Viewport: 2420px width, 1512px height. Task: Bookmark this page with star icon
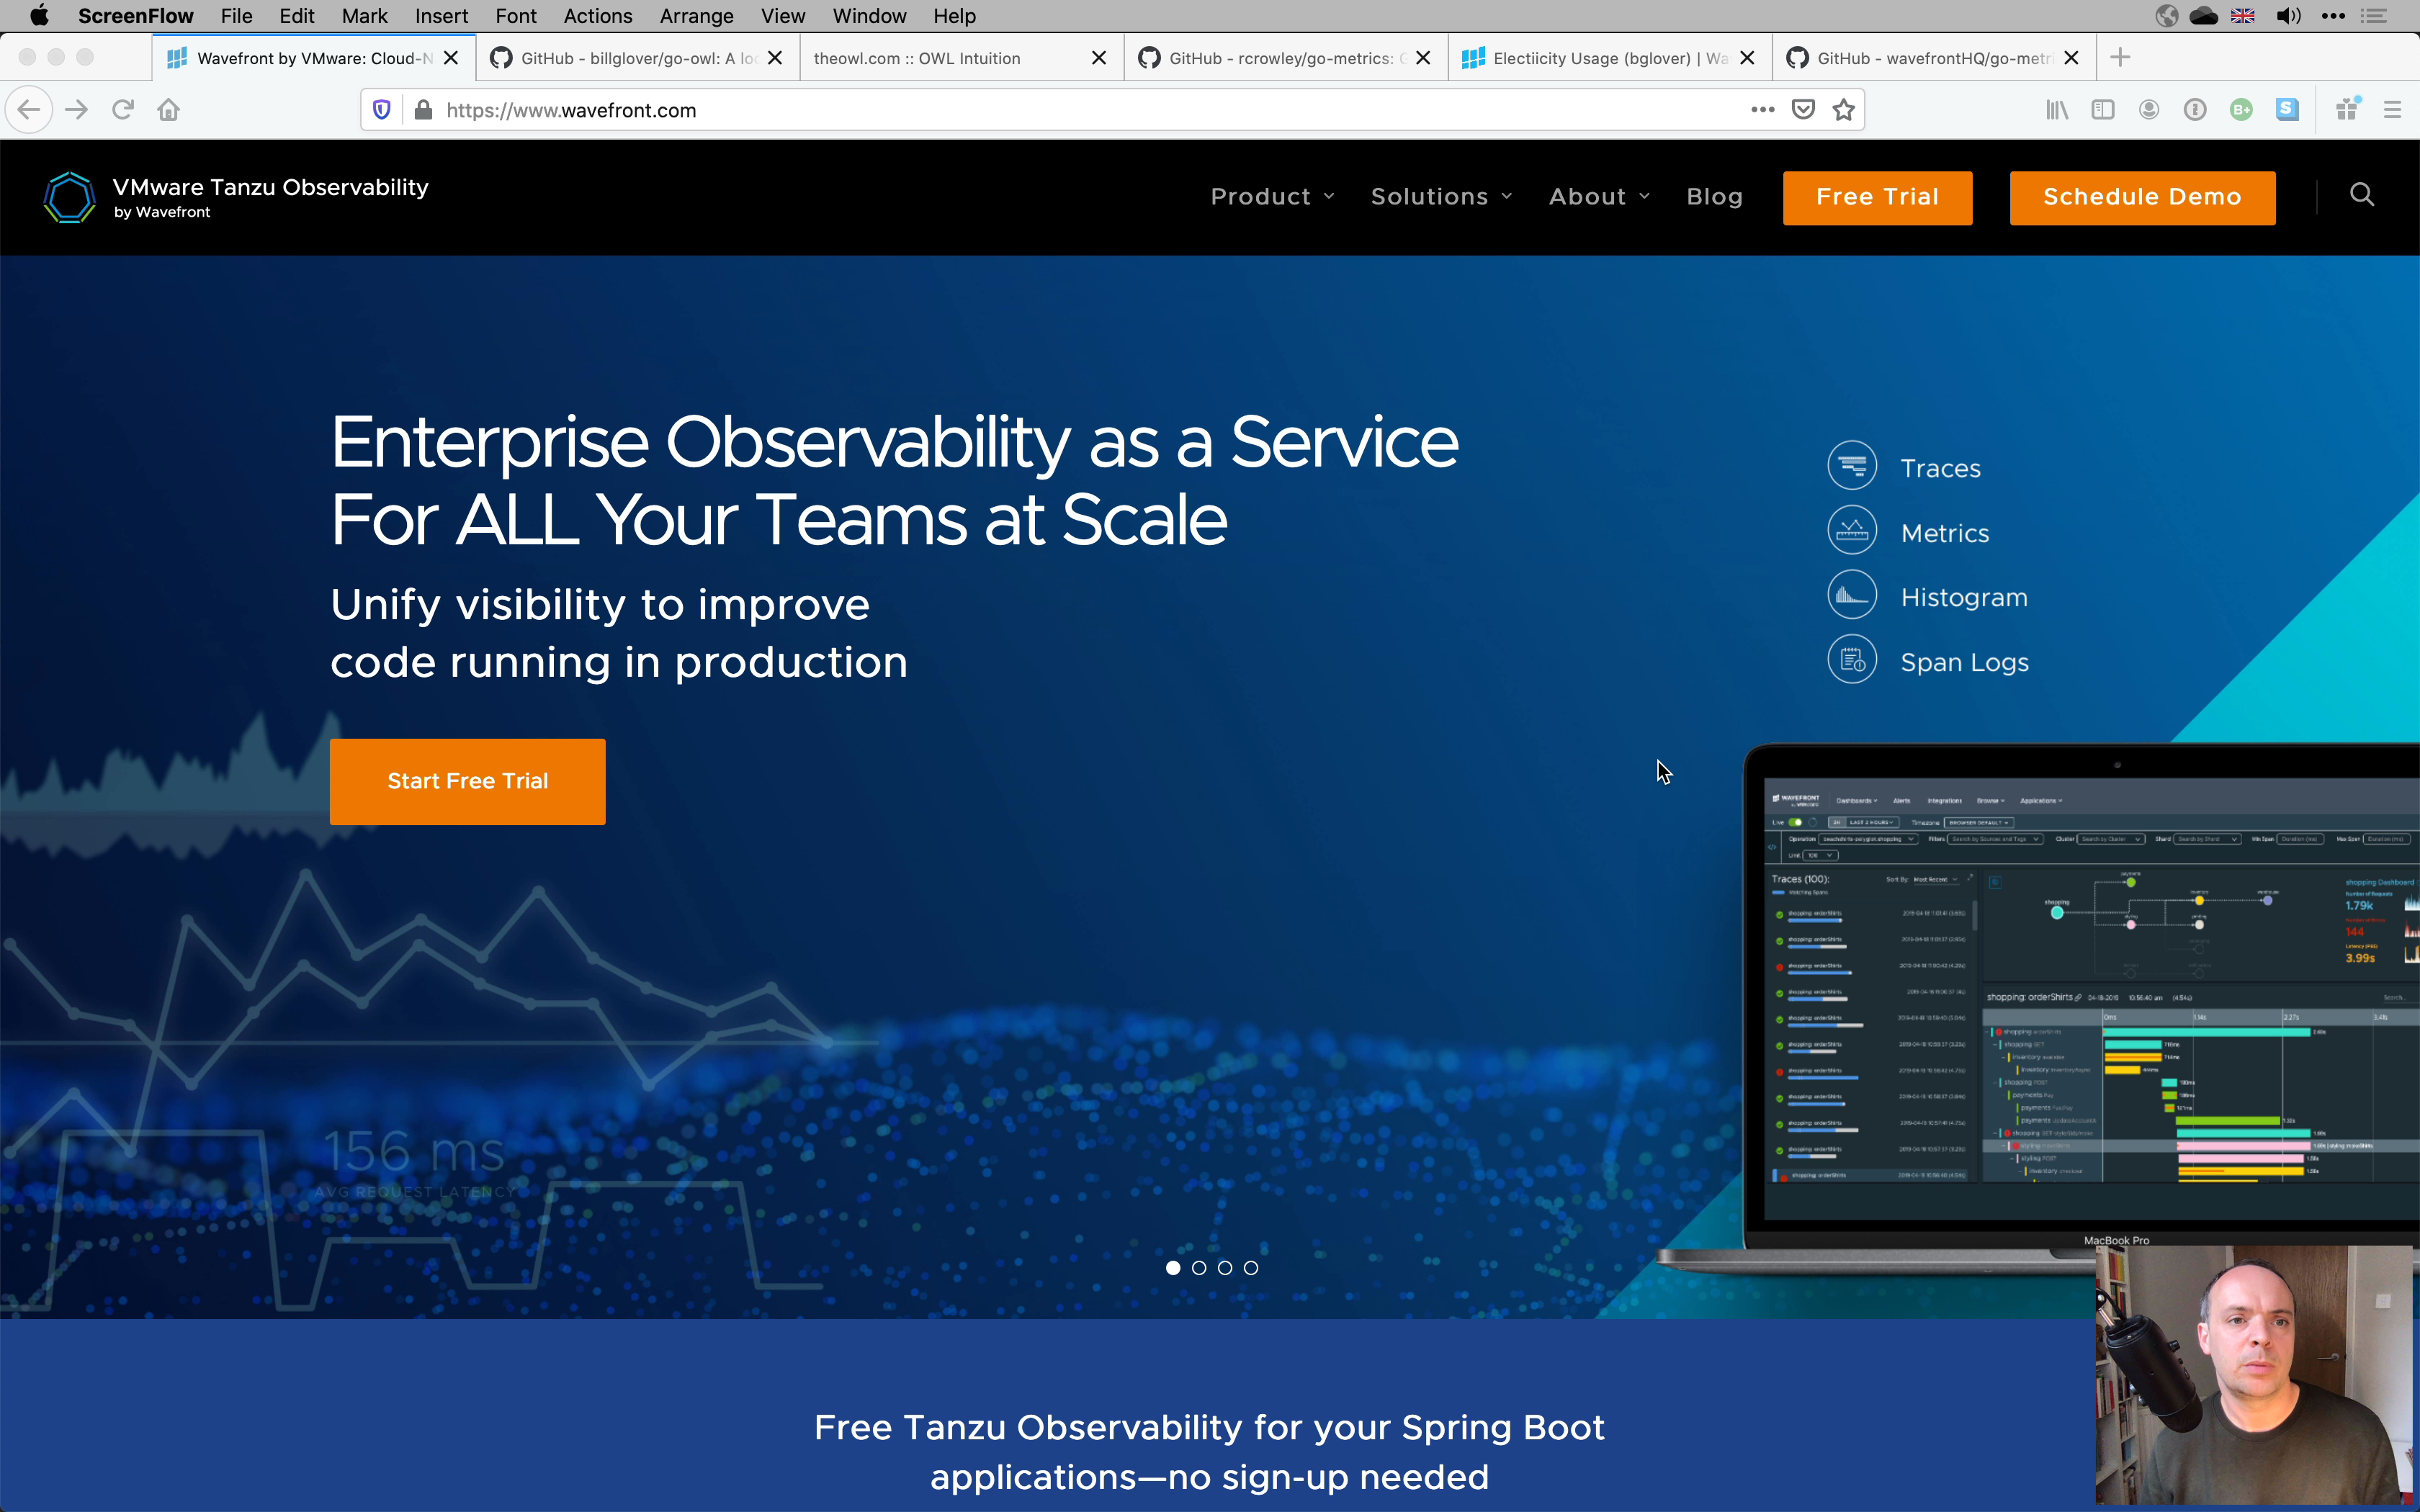click(1844, 110)
